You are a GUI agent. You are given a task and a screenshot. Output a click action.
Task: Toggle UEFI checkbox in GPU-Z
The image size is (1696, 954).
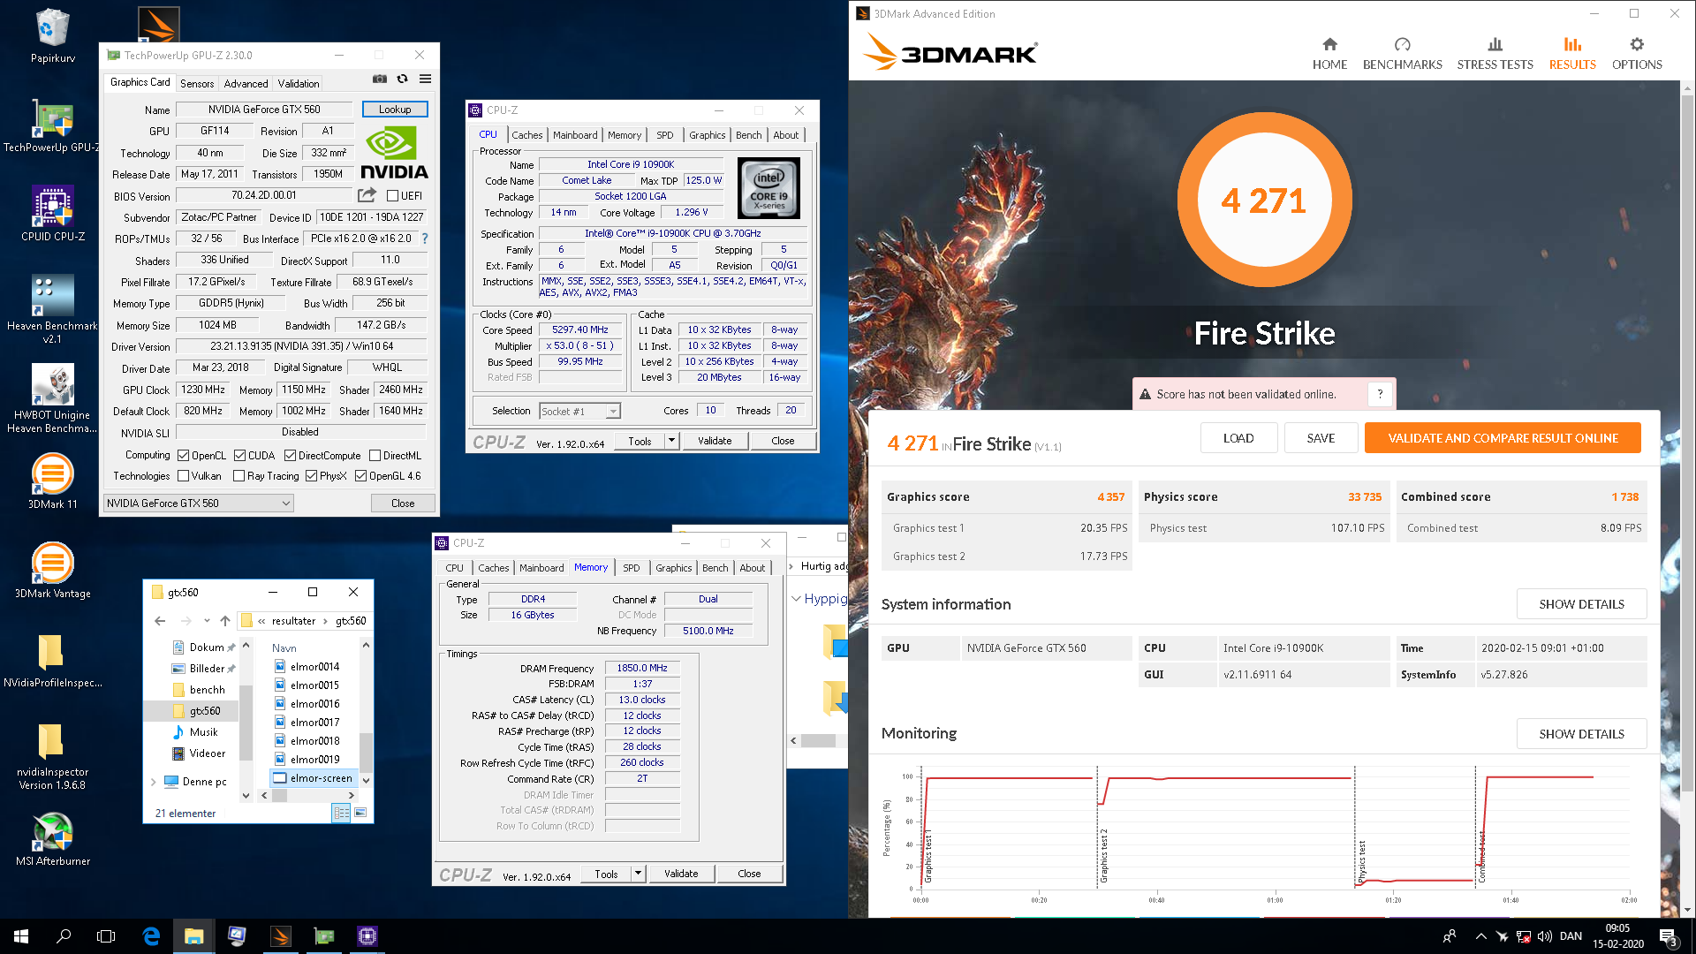(x=393, y=196)
